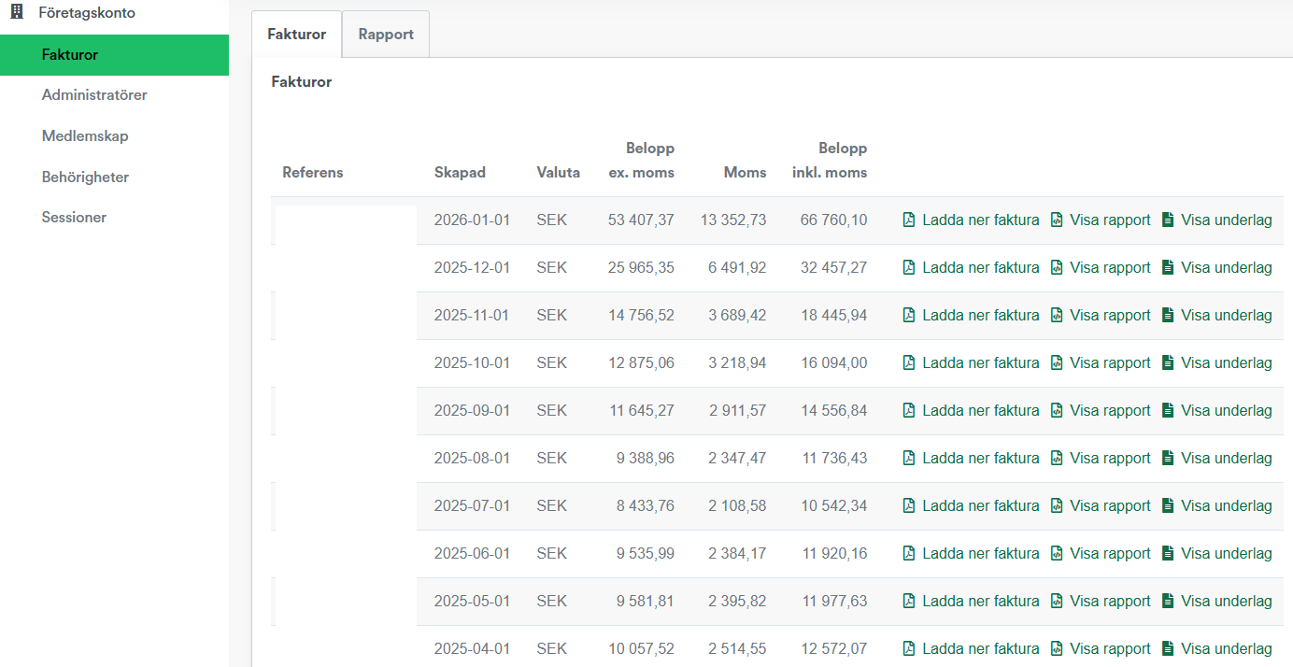The height and width of the screenshot is (667, 1293).
Task: Click Visa underlag for the 2026-01-01 invoice
Action: pos(1226,220)
